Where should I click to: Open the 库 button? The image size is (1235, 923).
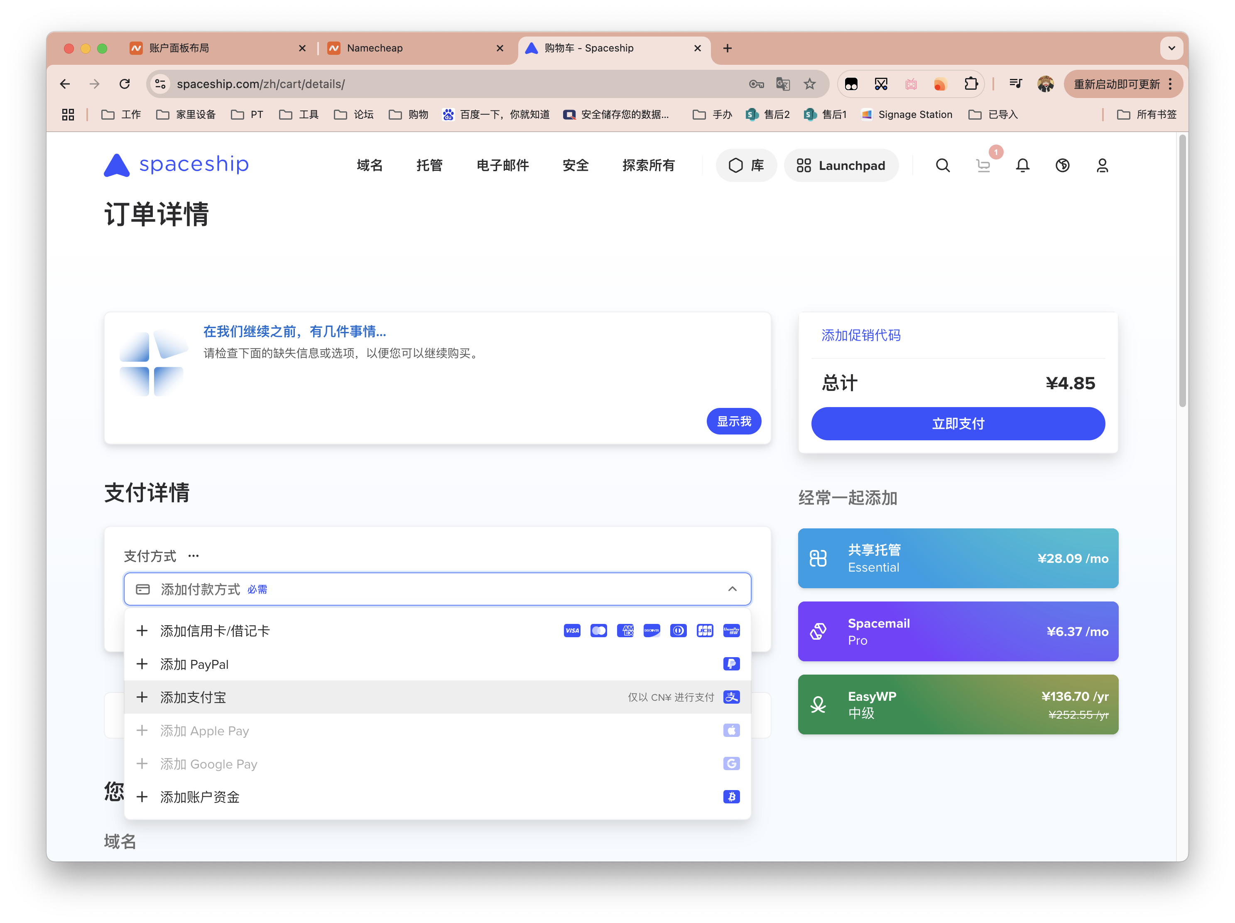pos(746,165)
